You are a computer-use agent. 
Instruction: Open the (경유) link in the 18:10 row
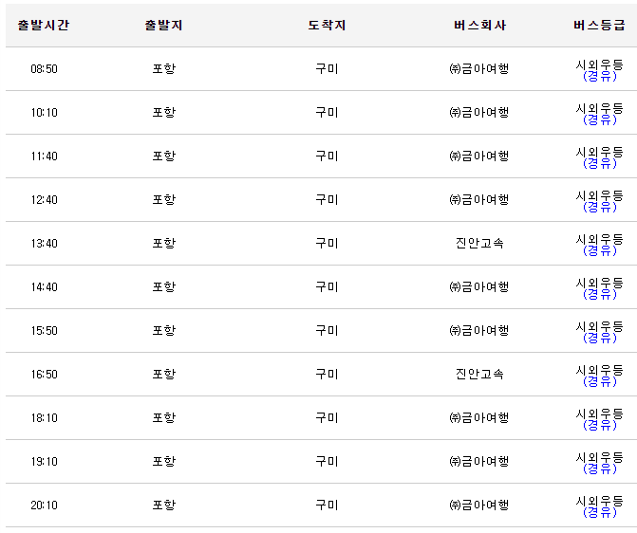point(600,425)
